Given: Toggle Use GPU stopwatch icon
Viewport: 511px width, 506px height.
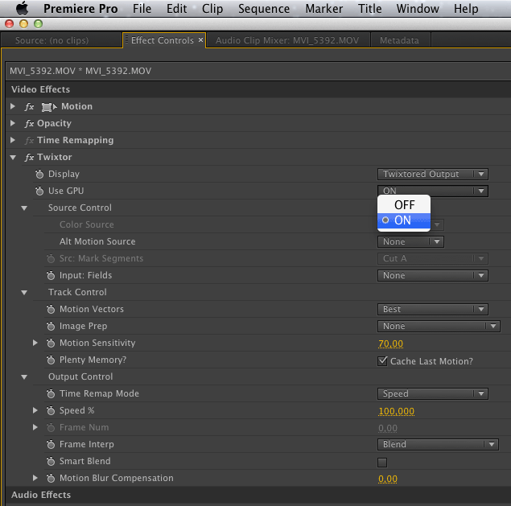Looking at the screenshot, I should click(x=39, y=191).
